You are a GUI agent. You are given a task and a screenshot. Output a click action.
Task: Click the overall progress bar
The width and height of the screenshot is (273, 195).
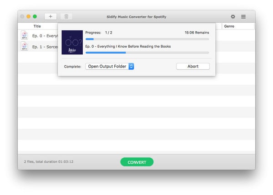[147, 39]
